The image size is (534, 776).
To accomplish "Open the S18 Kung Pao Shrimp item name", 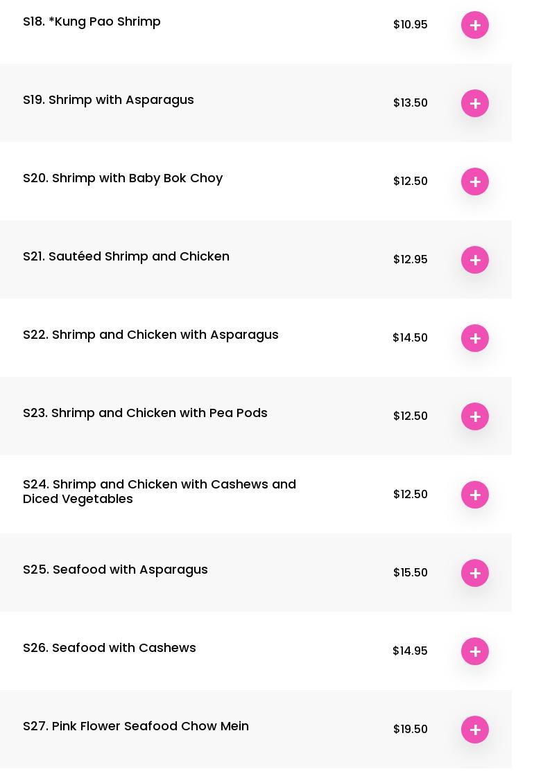I will point(92,21).
